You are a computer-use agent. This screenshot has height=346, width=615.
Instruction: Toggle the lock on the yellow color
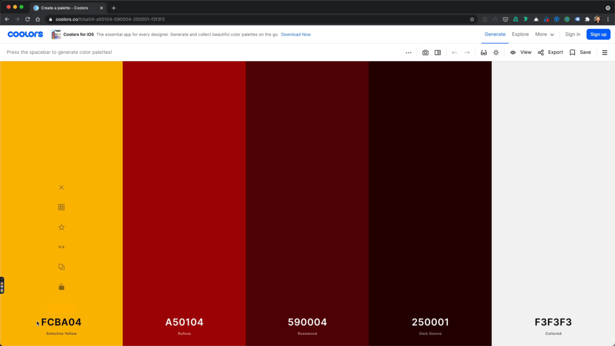point(61,287)
